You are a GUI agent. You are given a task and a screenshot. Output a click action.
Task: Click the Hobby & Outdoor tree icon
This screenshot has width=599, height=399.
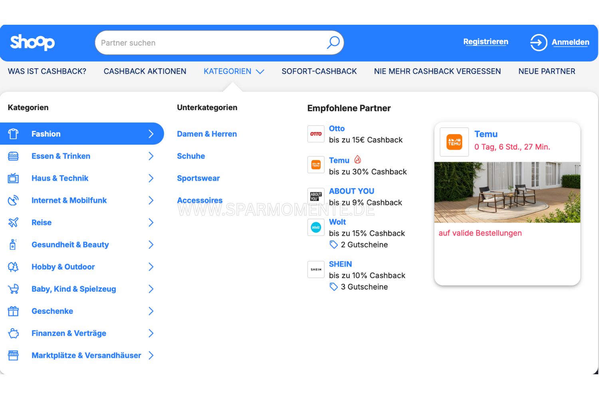(13, 267)
